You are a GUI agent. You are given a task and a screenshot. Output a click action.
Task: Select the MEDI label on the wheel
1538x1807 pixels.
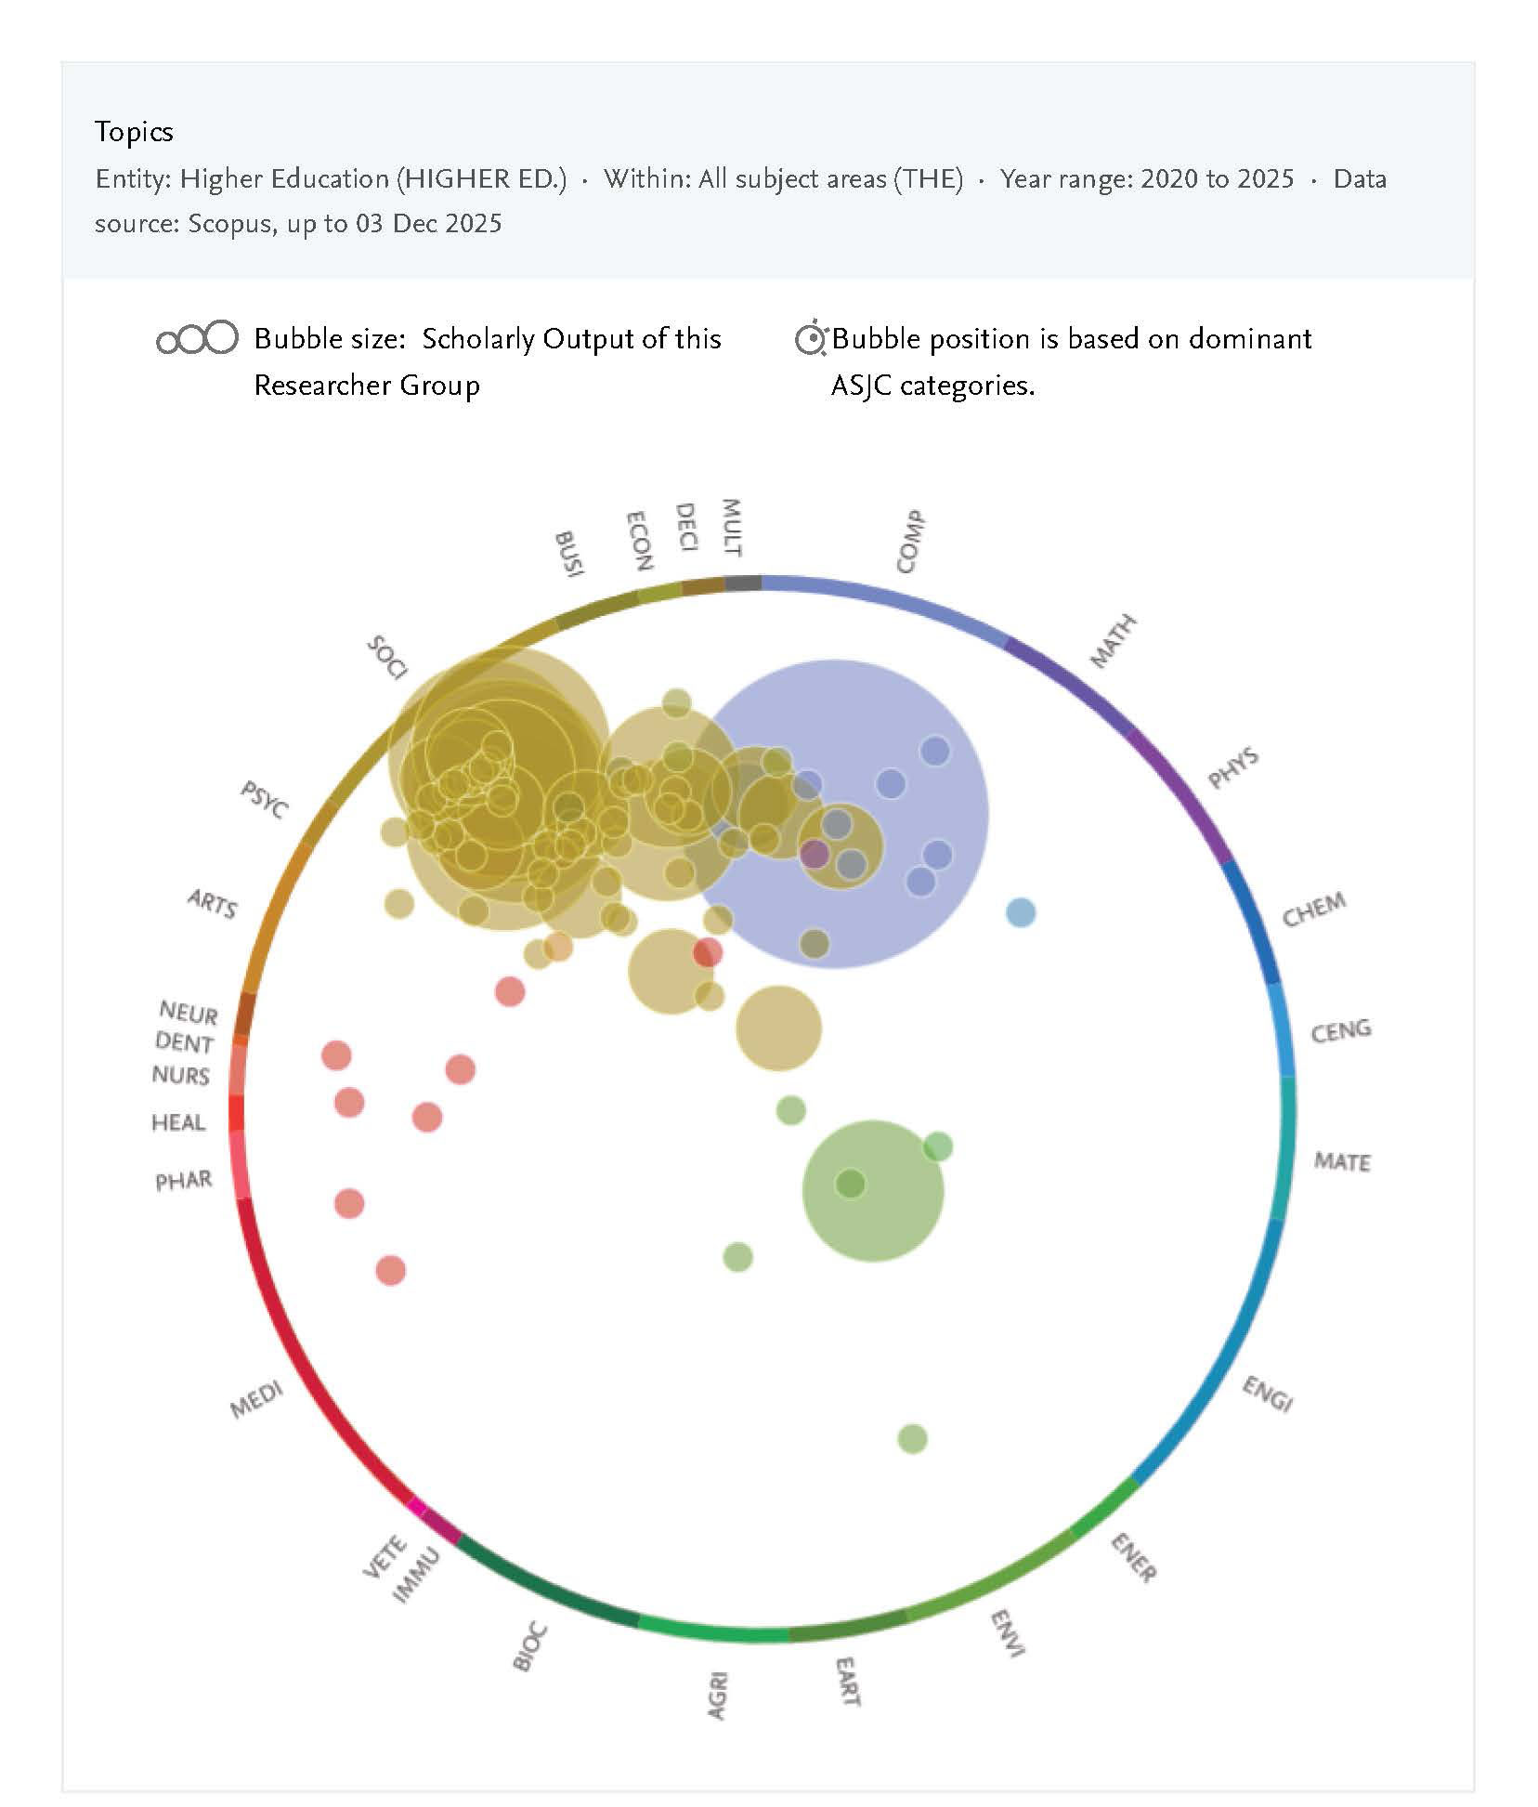click(x=256, y=1400)
